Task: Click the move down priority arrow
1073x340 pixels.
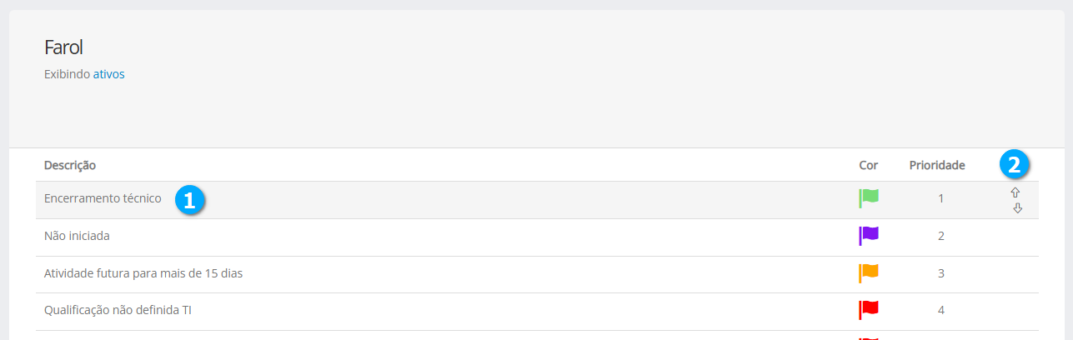Action: [1017, 208]
